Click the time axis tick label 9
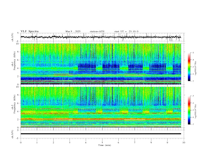Screen dimensions: 207x160 click(x=167, y=142)
